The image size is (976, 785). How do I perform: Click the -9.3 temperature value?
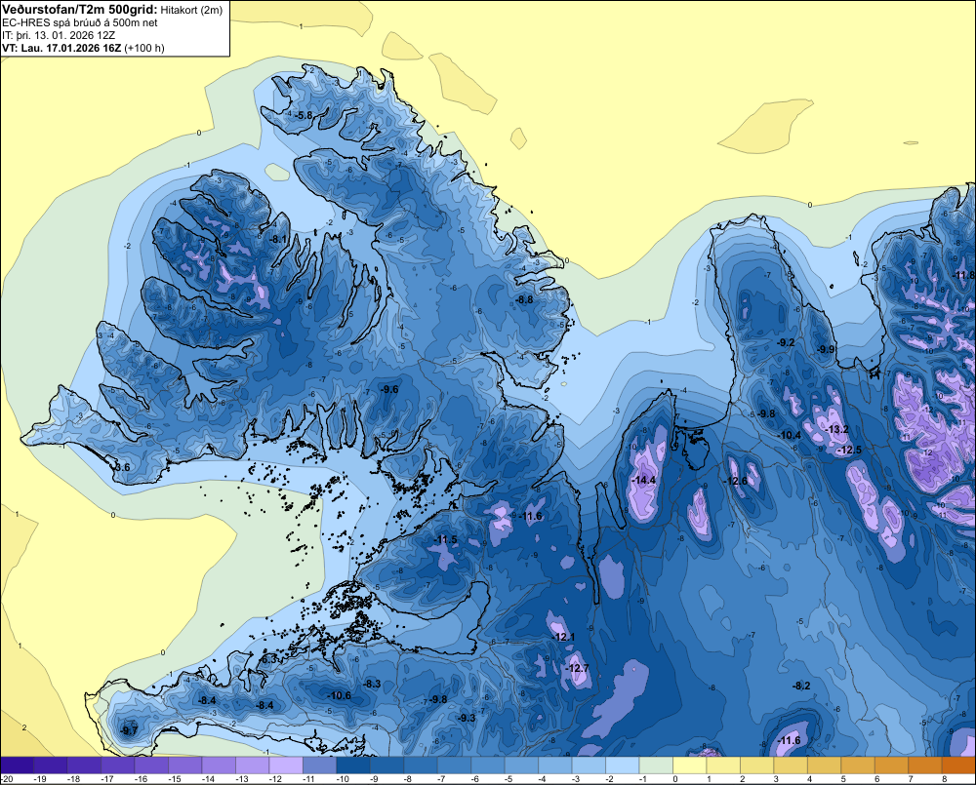pyautogui.click(x=467, y=719)
